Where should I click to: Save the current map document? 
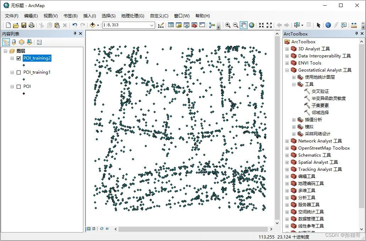click(23, 25)
